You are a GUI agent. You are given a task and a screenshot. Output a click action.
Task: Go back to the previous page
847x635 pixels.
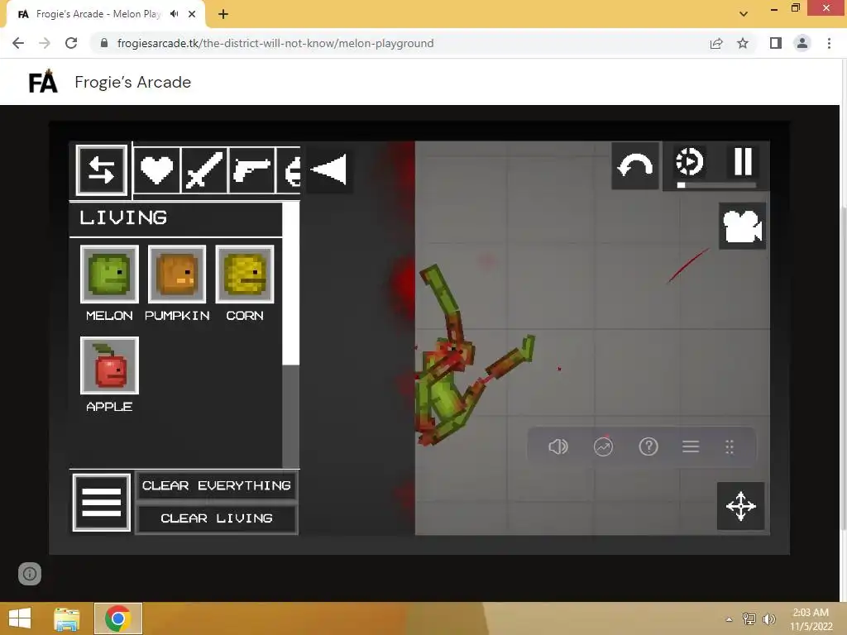(x=18, y=43)
